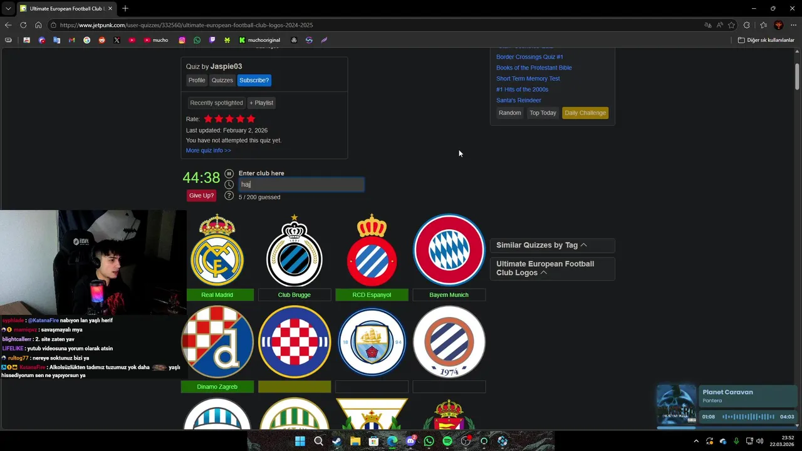The image size is (802, 451).
Task: Open More quiz info link
Action: (x=208, y=150)
